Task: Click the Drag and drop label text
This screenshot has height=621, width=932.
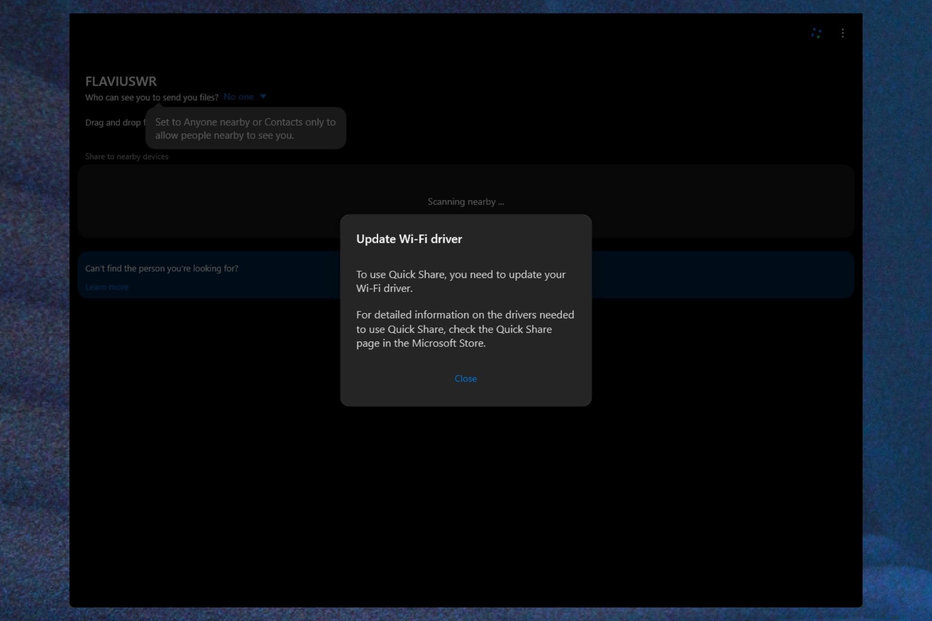Action: [x=115, y=122]
